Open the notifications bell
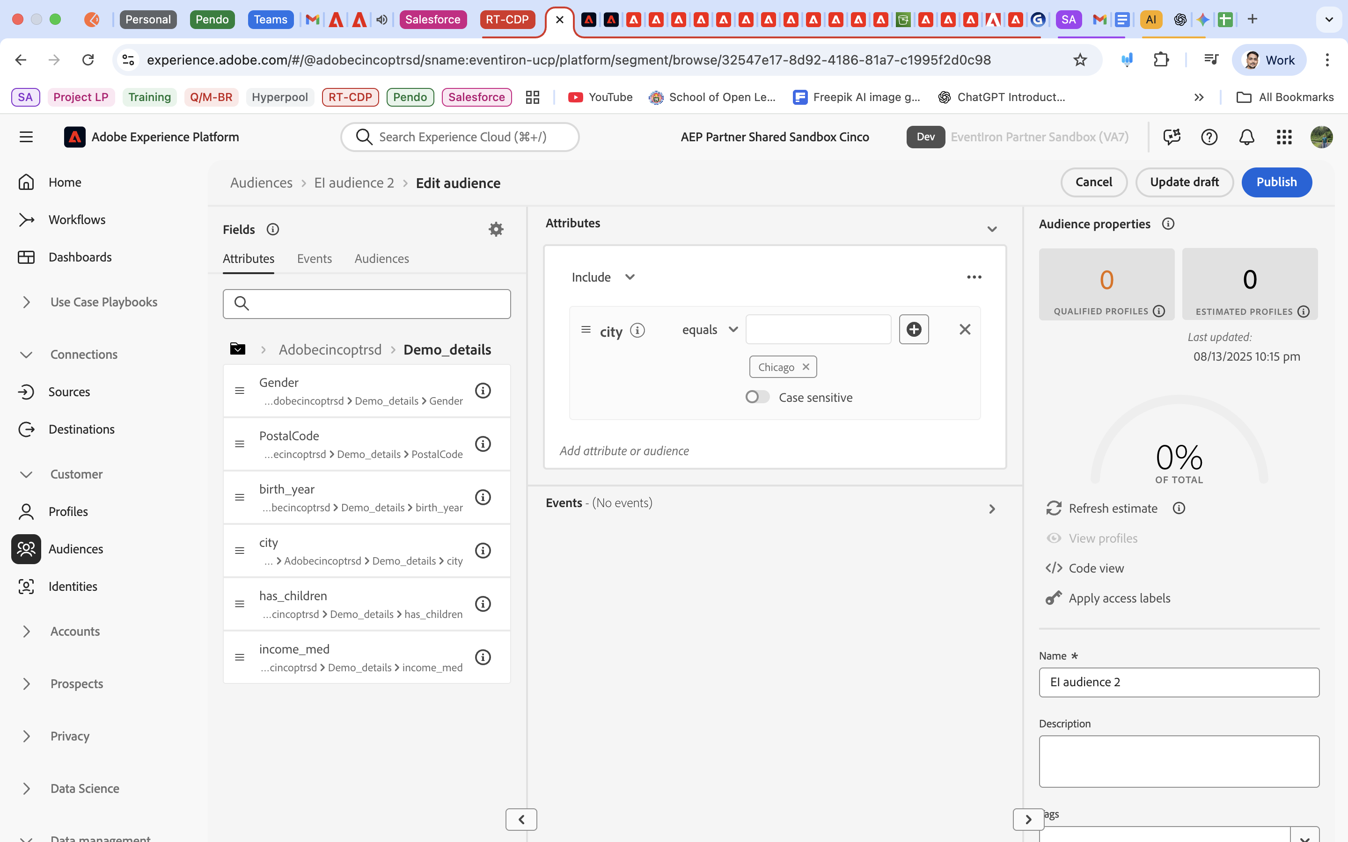Image resolution: width=1348 pixels, height=842 pixels. tap(1246, 137)
